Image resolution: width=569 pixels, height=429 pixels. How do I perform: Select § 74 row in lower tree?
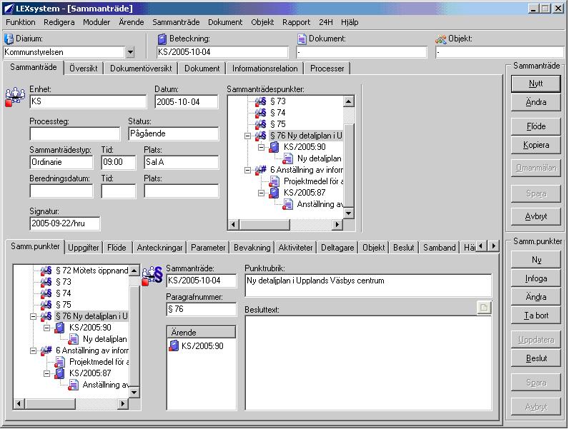click(x=63, y=293)
